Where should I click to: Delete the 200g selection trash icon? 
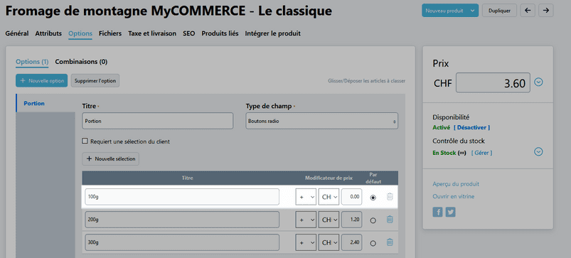pyautogui.click(x=390, y=220)
